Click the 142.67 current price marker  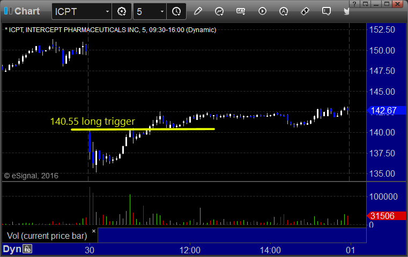coord(387,110)
